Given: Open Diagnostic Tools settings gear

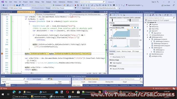Looking at the screenshot, I should coord(111,15).
